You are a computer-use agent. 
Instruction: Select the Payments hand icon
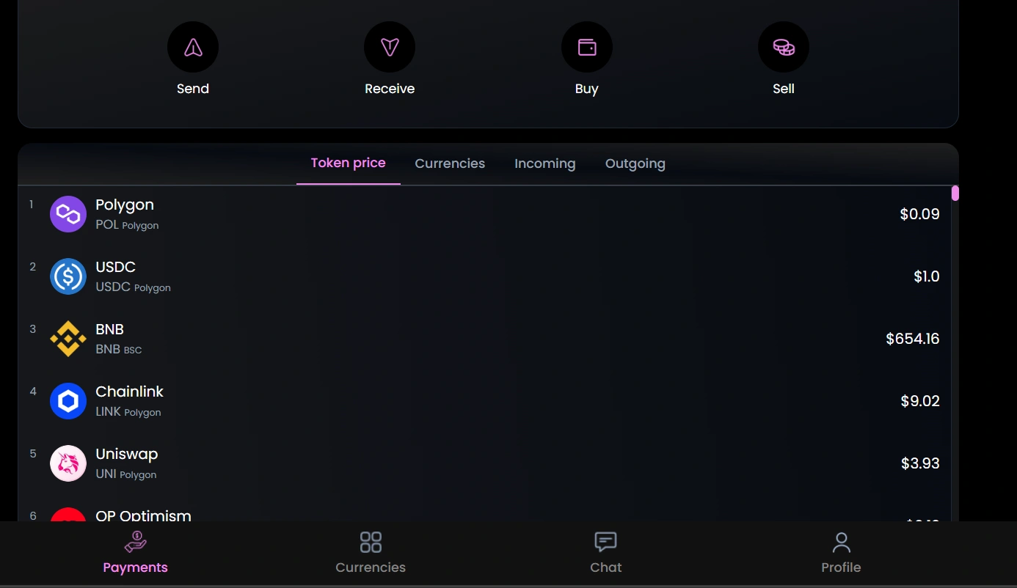coord(135,543)
